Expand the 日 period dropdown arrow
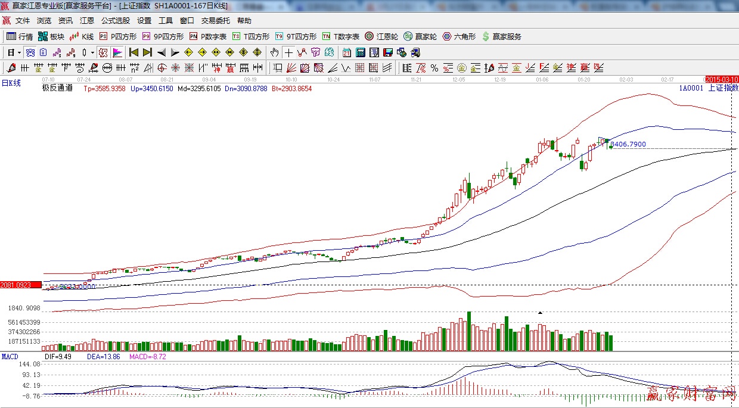 [x=19, y=52]
